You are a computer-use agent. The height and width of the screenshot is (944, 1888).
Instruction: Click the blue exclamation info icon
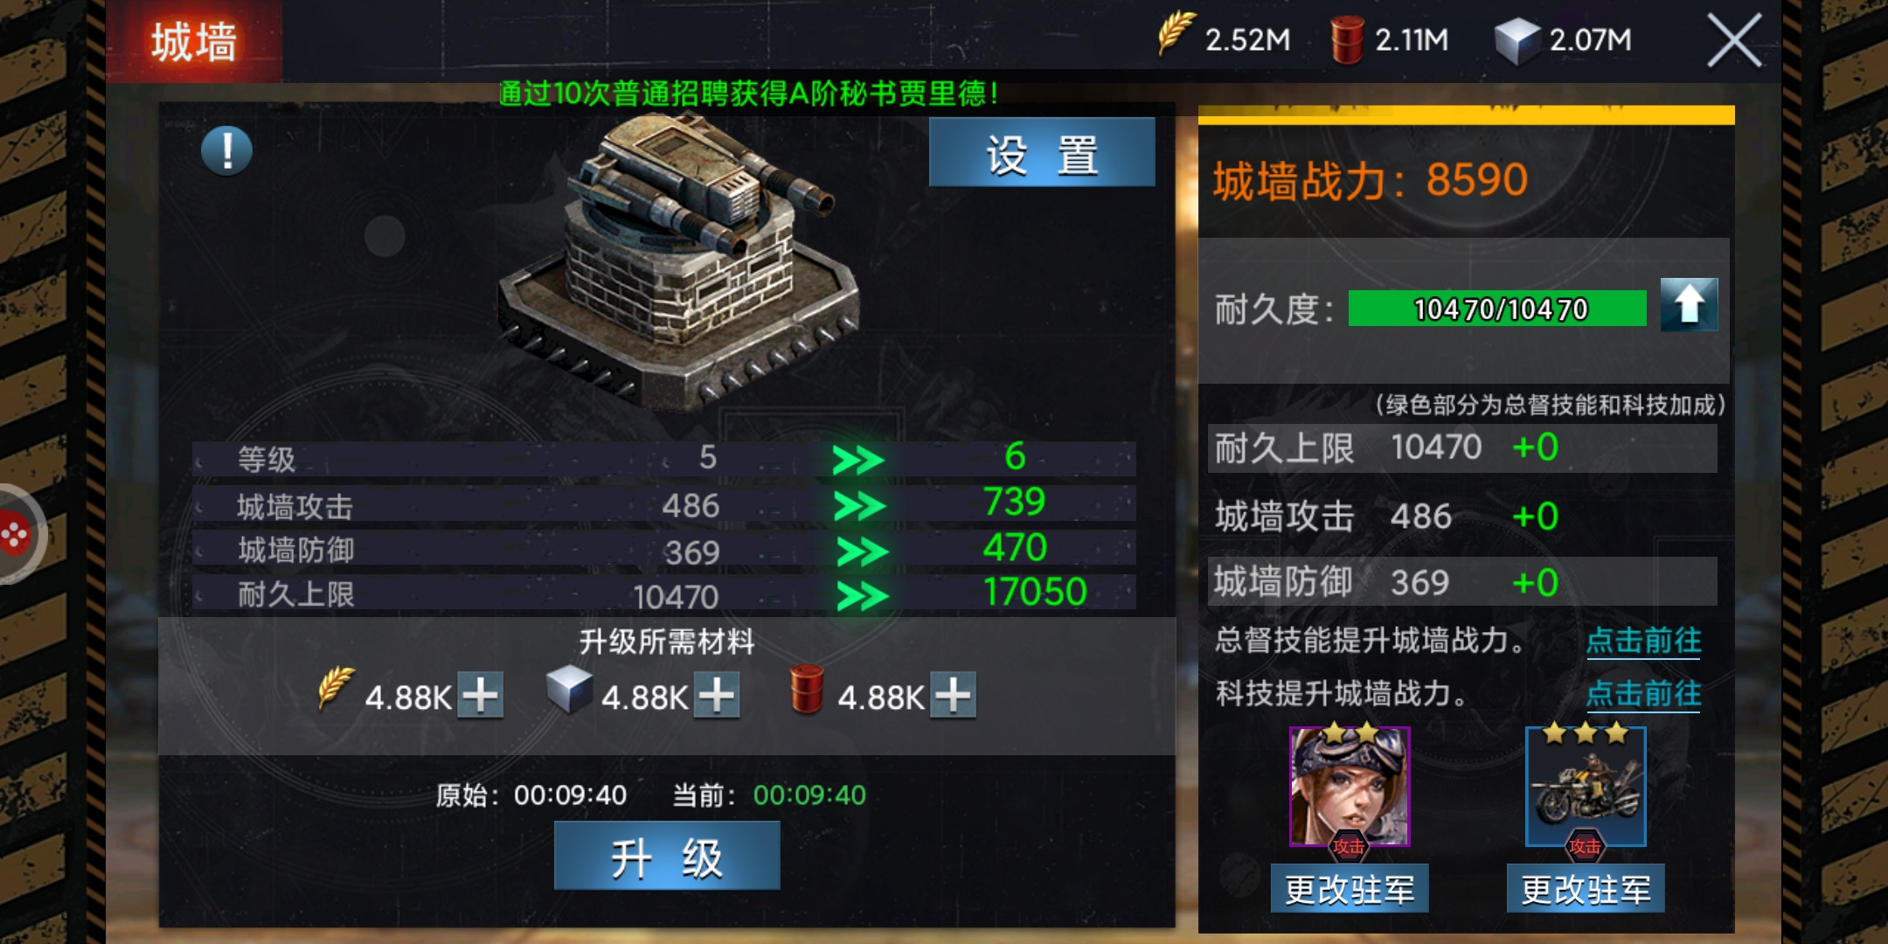click(226, 151)
